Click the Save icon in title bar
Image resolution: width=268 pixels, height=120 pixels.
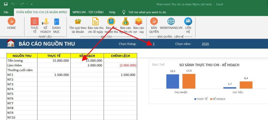click(x=6, y=4)
